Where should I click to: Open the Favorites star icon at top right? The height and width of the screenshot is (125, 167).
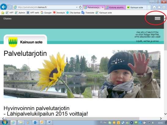point(159,7)
